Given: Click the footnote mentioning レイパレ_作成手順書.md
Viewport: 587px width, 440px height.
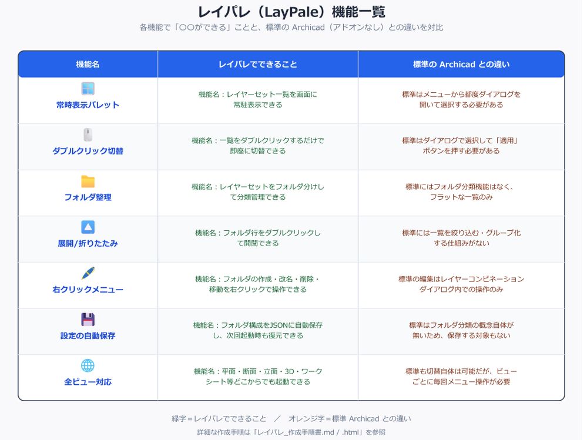Looking at the screenshot, I should point(291,432).
